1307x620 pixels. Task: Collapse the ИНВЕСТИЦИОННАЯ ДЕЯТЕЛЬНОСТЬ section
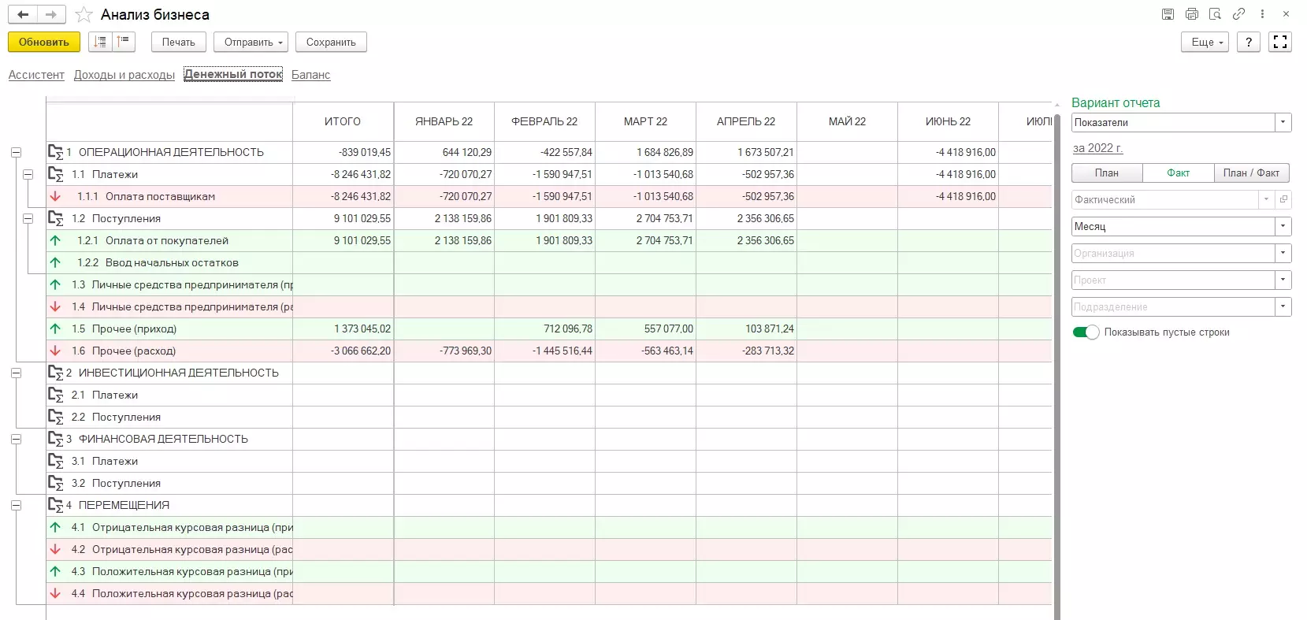point(16,373)
